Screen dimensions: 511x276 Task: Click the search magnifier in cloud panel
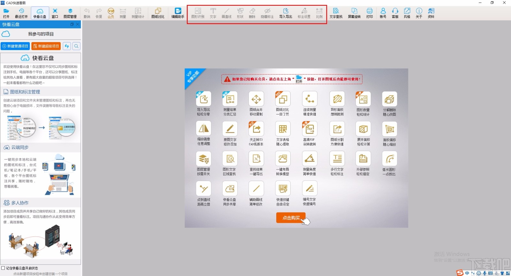[x=76, y=46]
